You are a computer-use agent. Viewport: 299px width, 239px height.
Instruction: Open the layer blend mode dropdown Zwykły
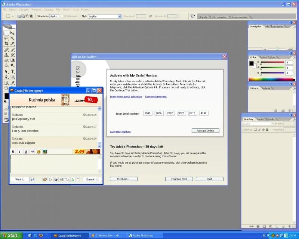coord(258,124)
